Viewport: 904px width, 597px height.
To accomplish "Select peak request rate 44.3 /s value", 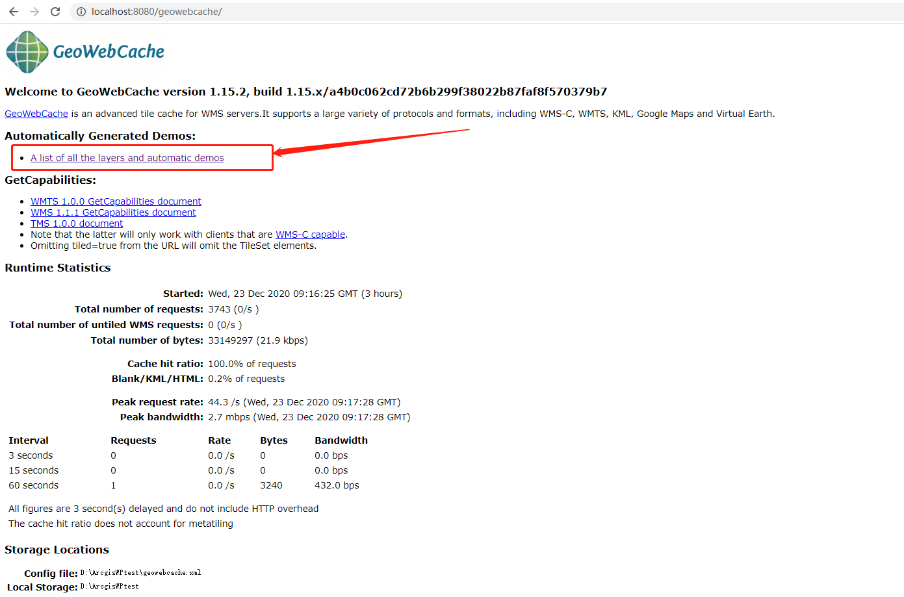I will coord(304,402).
